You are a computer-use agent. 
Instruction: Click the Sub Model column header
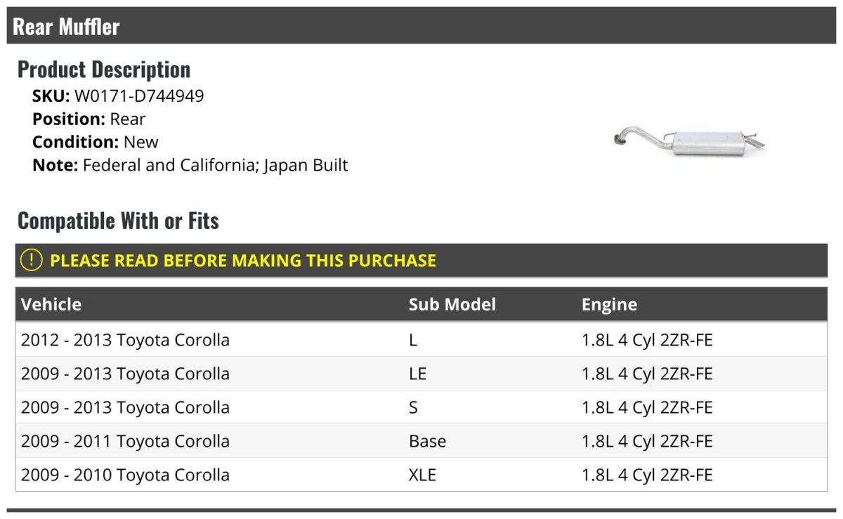click(x=452, y=305)
